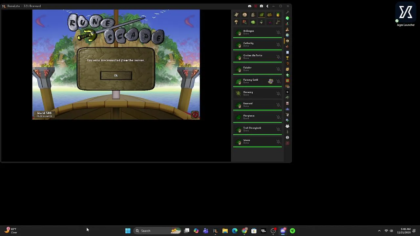Viewport: 420px width, 236px height.
Task: Toggle notifications for the Catherby herb patch
Action: click(278, 45)
